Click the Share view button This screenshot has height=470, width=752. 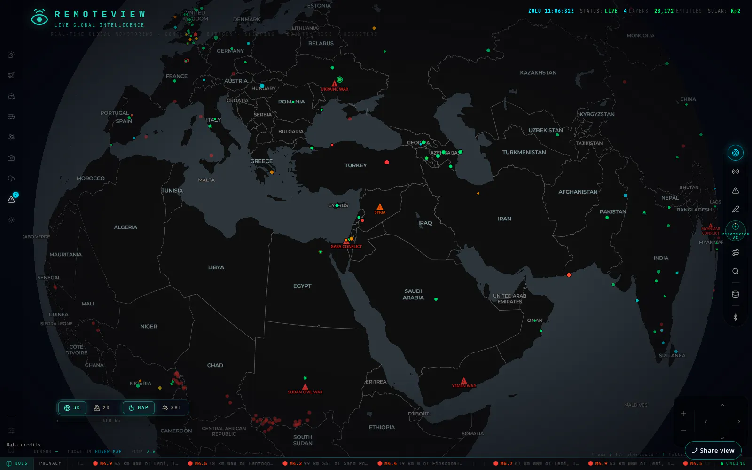(713, 450)
